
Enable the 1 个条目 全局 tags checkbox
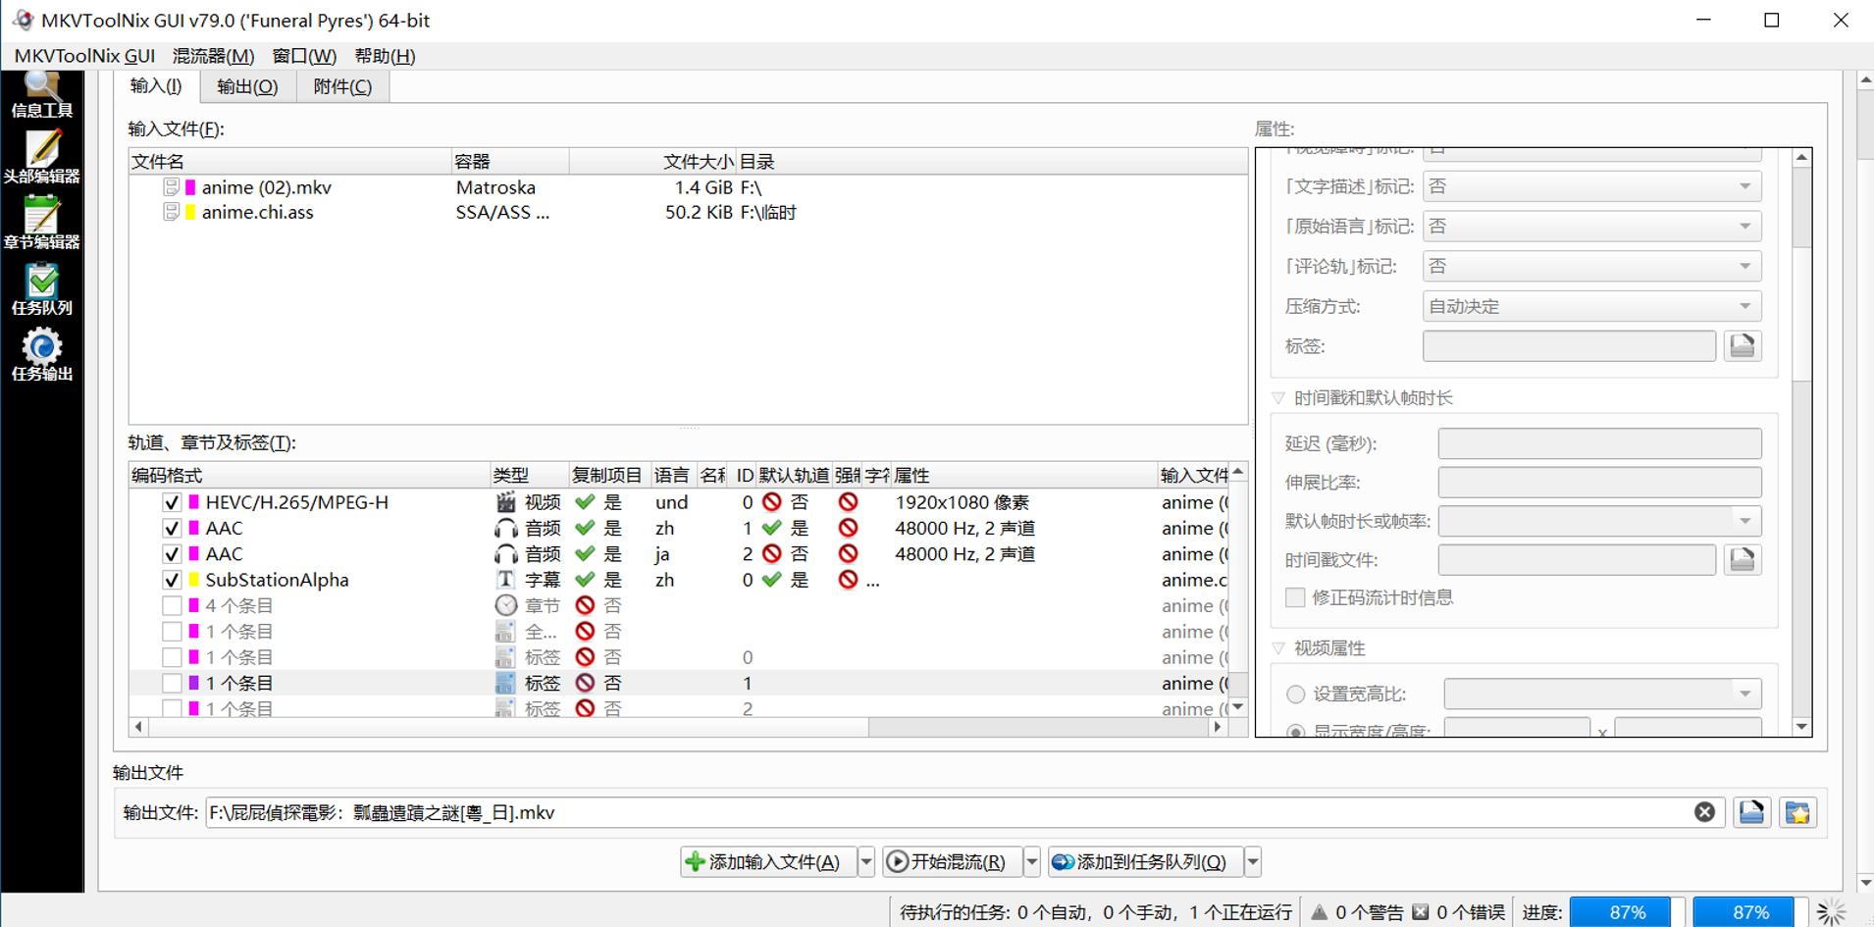[172, 632]
